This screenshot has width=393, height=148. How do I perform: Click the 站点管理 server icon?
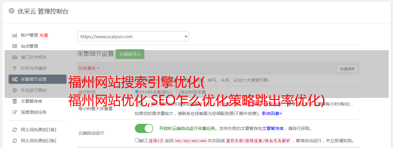[14, 46]
